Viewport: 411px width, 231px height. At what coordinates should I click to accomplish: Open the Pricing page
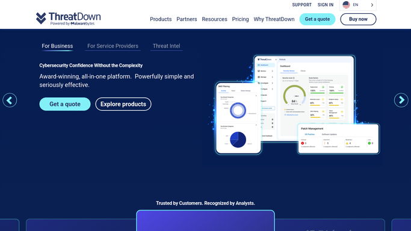click(x=240, y=19)
